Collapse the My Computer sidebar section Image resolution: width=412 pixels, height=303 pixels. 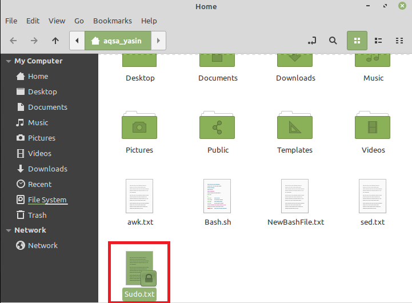tap(9, 61)
